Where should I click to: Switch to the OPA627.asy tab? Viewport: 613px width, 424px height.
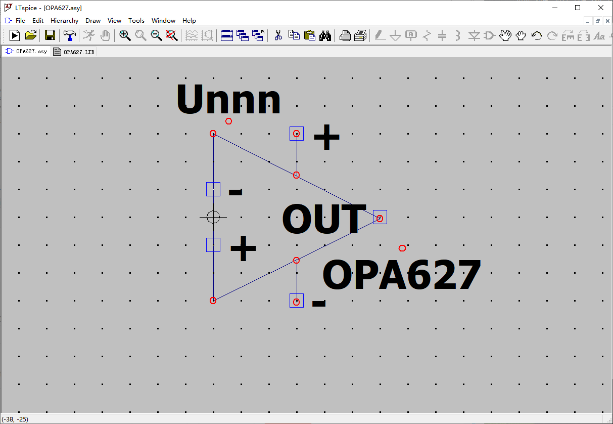tap(26, 51)
